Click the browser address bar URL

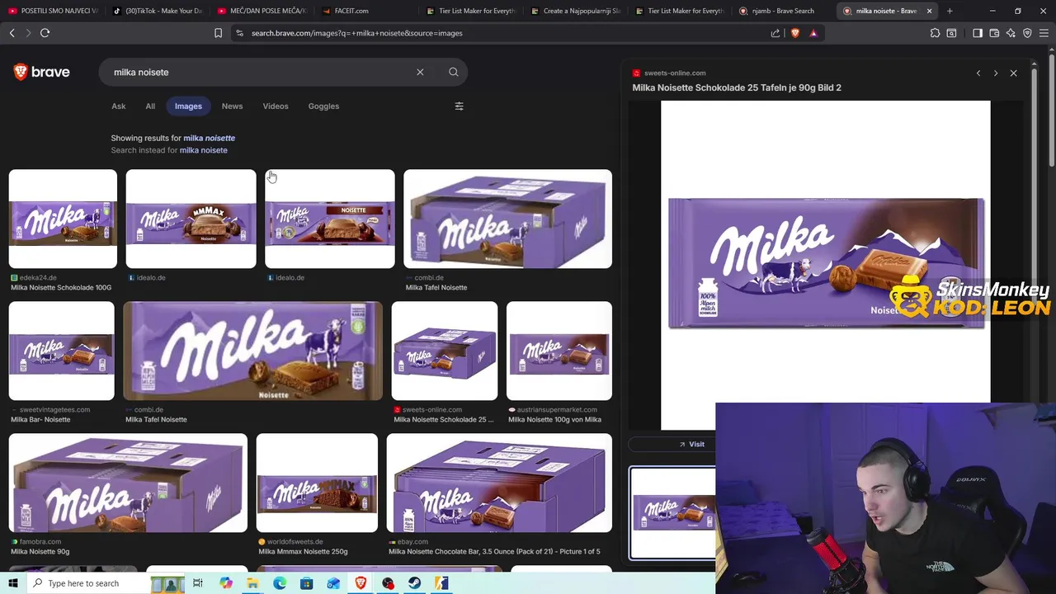(356, 33)
